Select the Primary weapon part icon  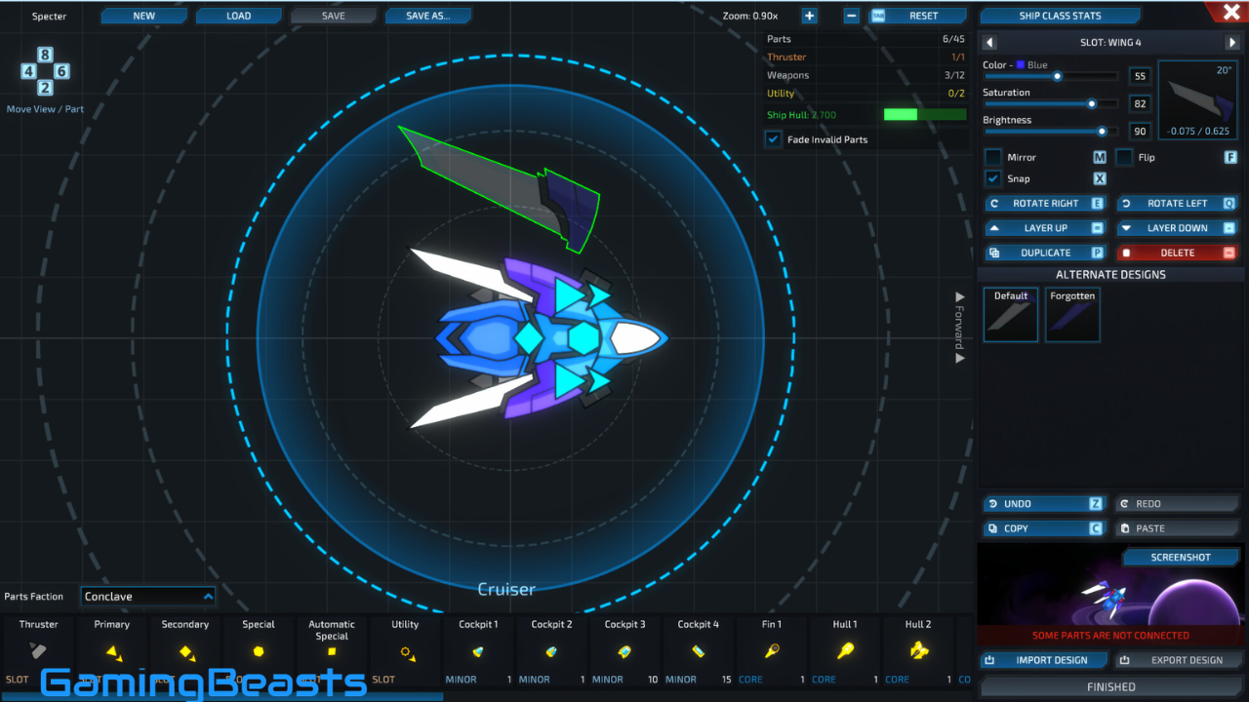point(113,651)
